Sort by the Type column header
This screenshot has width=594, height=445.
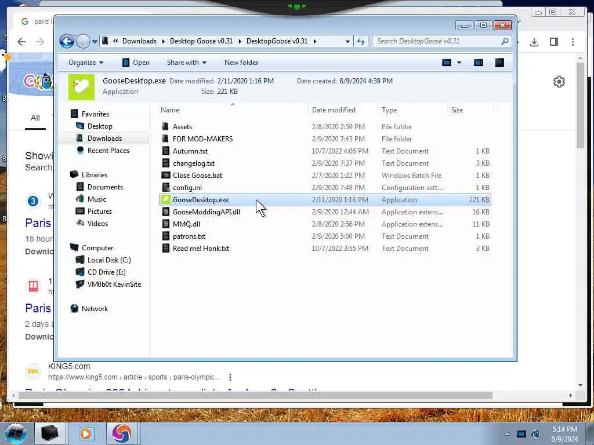389,110
